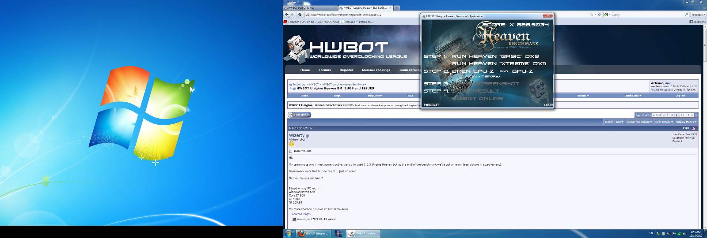Viewport: 707px width, 238px height.
Task: Expand the Quick Links menu
Action: point(633,96)
